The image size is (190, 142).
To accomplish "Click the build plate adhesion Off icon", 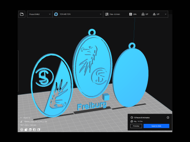I will [154, 14].
